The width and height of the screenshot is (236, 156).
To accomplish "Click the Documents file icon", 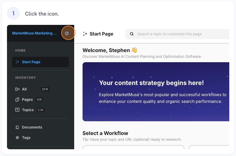I will tap(17, 127).
